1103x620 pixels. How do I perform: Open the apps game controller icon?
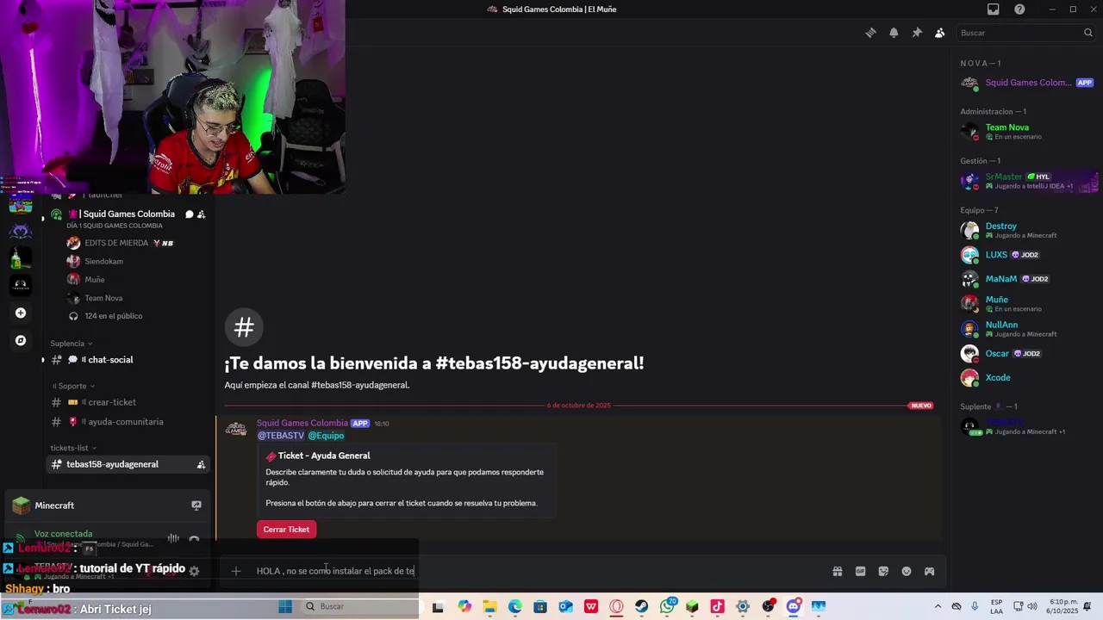click(x=929, y=571)
